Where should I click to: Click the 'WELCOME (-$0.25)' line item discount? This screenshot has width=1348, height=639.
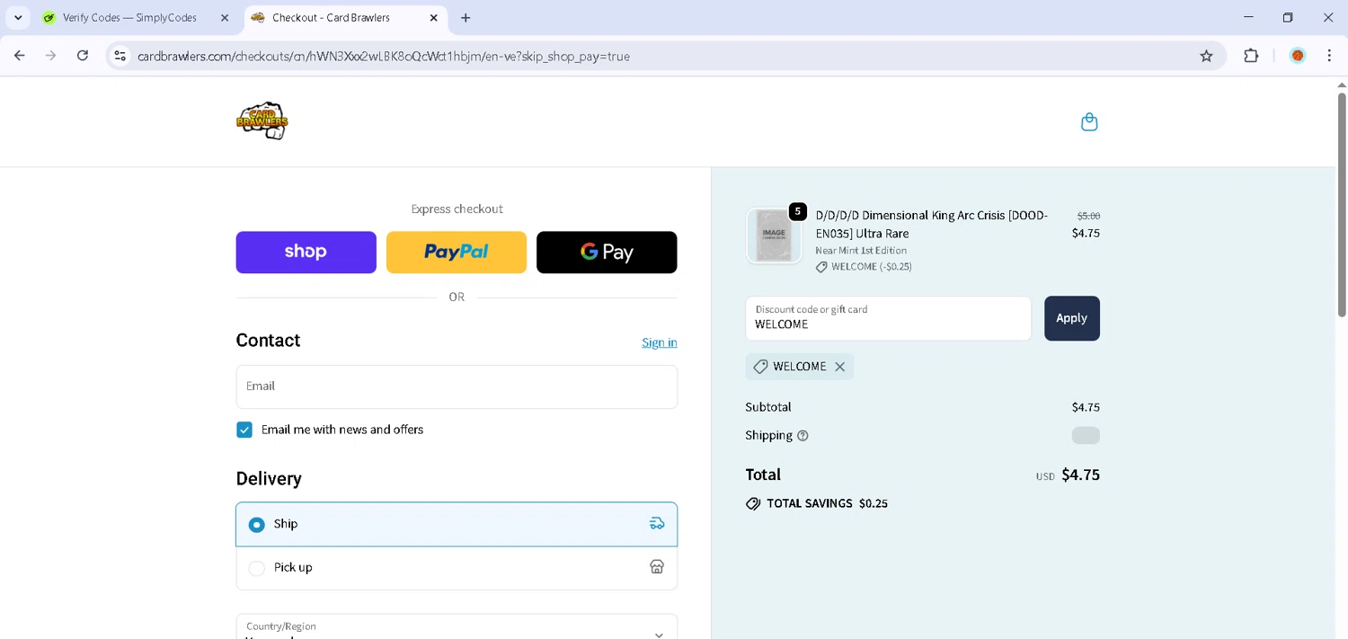click(864, 267)
